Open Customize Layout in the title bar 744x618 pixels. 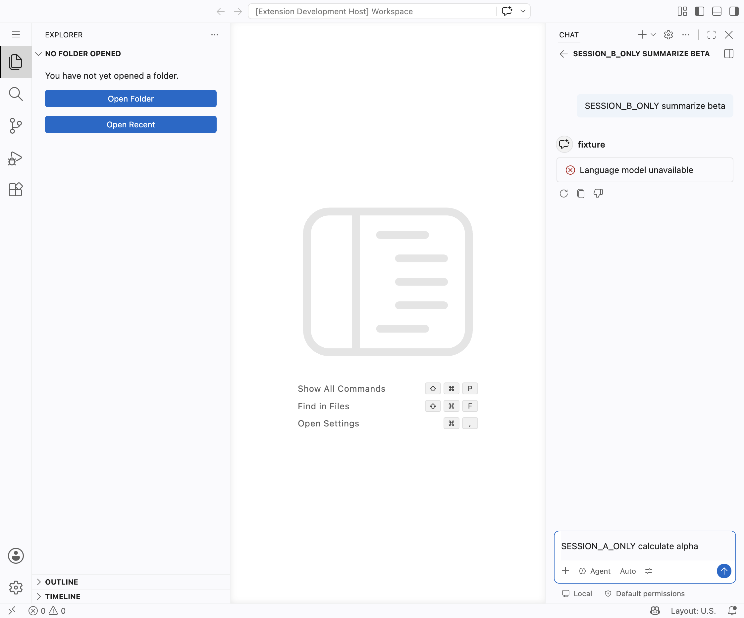(x=682, y=11)
